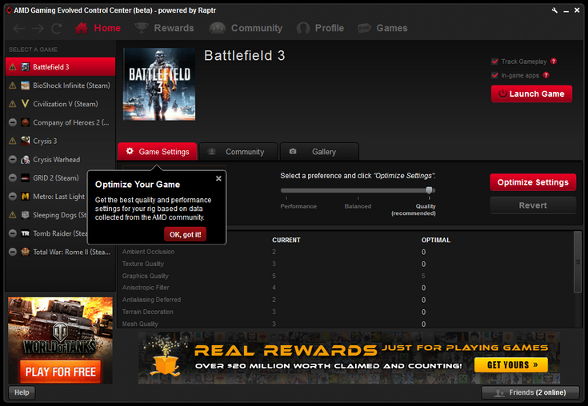Viewport: 588px width, 406px height.
Task: Click the OPTIMAL column header
Action: pos(436,240)
